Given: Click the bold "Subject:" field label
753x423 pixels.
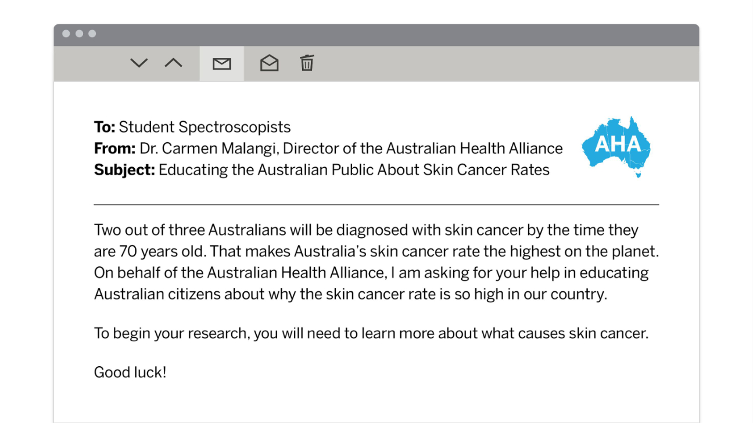Looking at the screenshot, I should click(x=124, y=170).
